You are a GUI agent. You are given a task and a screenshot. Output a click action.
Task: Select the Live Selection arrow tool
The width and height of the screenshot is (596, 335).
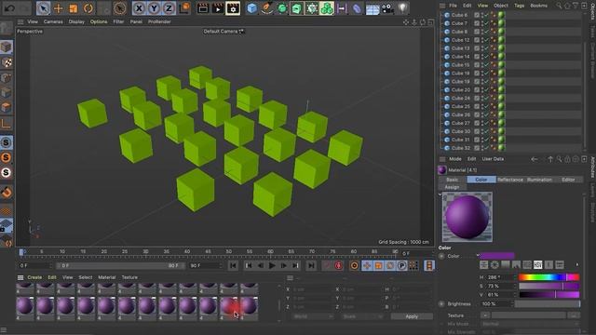tap(44, 8)
